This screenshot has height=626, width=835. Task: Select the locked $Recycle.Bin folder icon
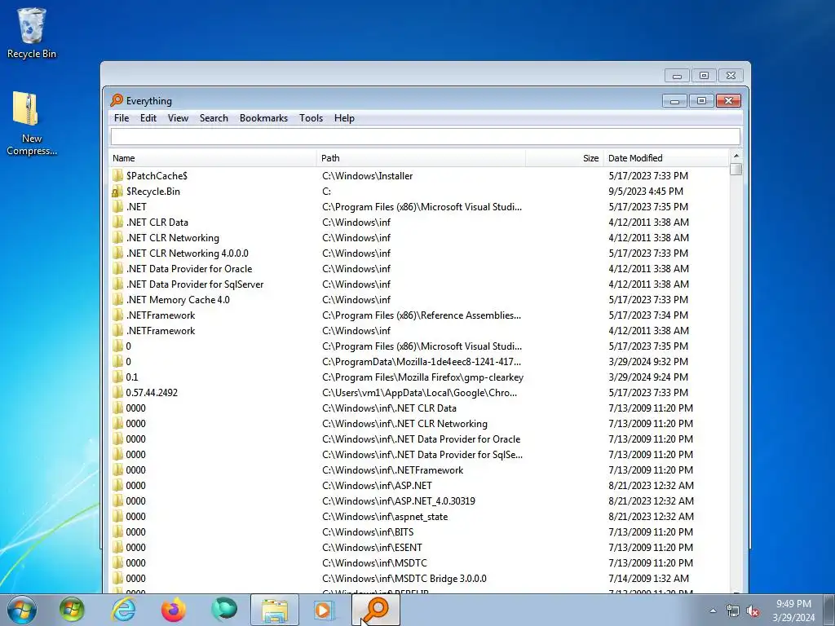tap(117, 191)
